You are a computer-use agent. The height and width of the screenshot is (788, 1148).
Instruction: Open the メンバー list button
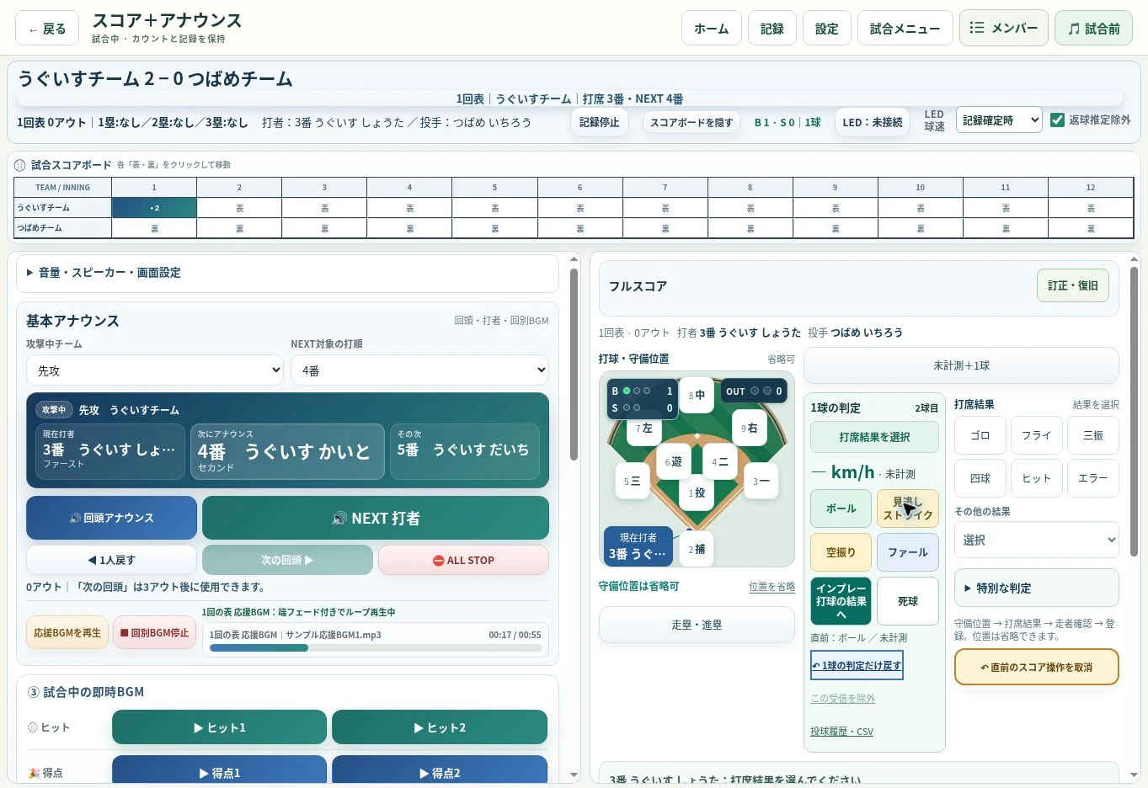[1003, 28]
